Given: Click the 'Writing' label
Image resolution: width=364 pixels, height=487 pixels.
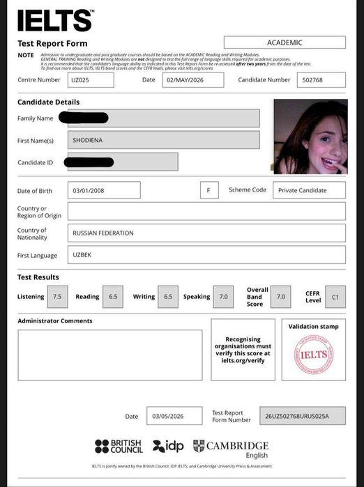Looking at the screenshot, I should click(144, 297).
